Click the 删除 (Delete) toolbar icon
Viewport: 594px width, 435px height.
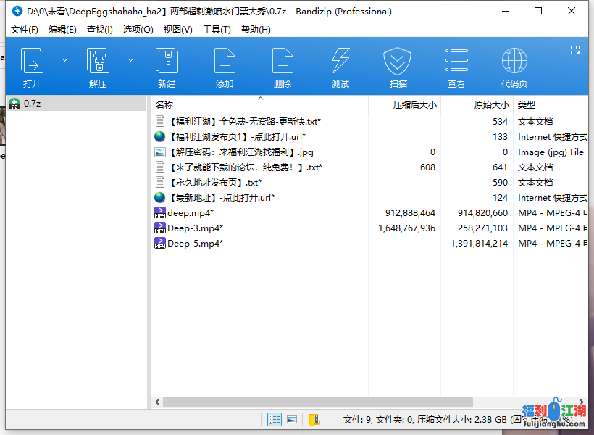(x=283, y=62)
